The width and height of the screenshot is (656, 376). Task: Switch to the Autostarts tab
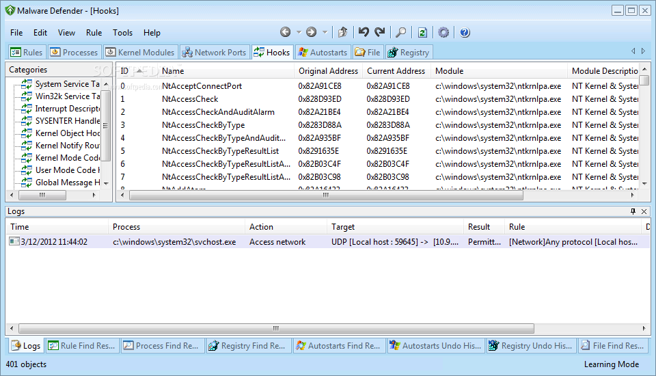point(323,53)
